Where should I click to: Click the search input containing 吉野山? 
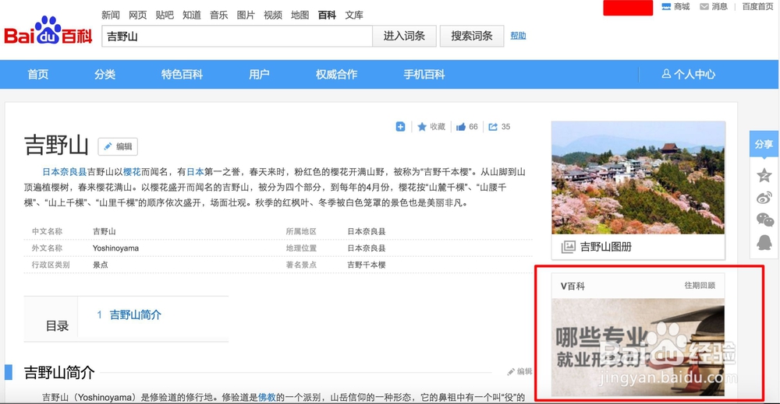(x=237, y=37)
